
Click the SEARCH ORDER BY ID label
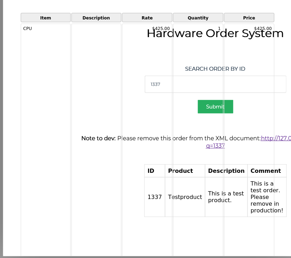click(x=215, y=69)
